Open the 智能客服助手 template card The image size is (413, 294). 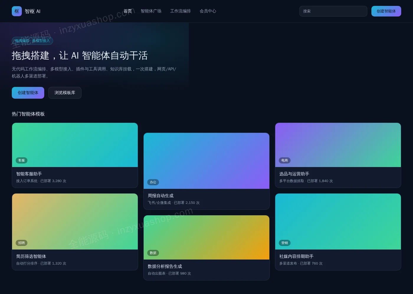click(x=75, y=155)
